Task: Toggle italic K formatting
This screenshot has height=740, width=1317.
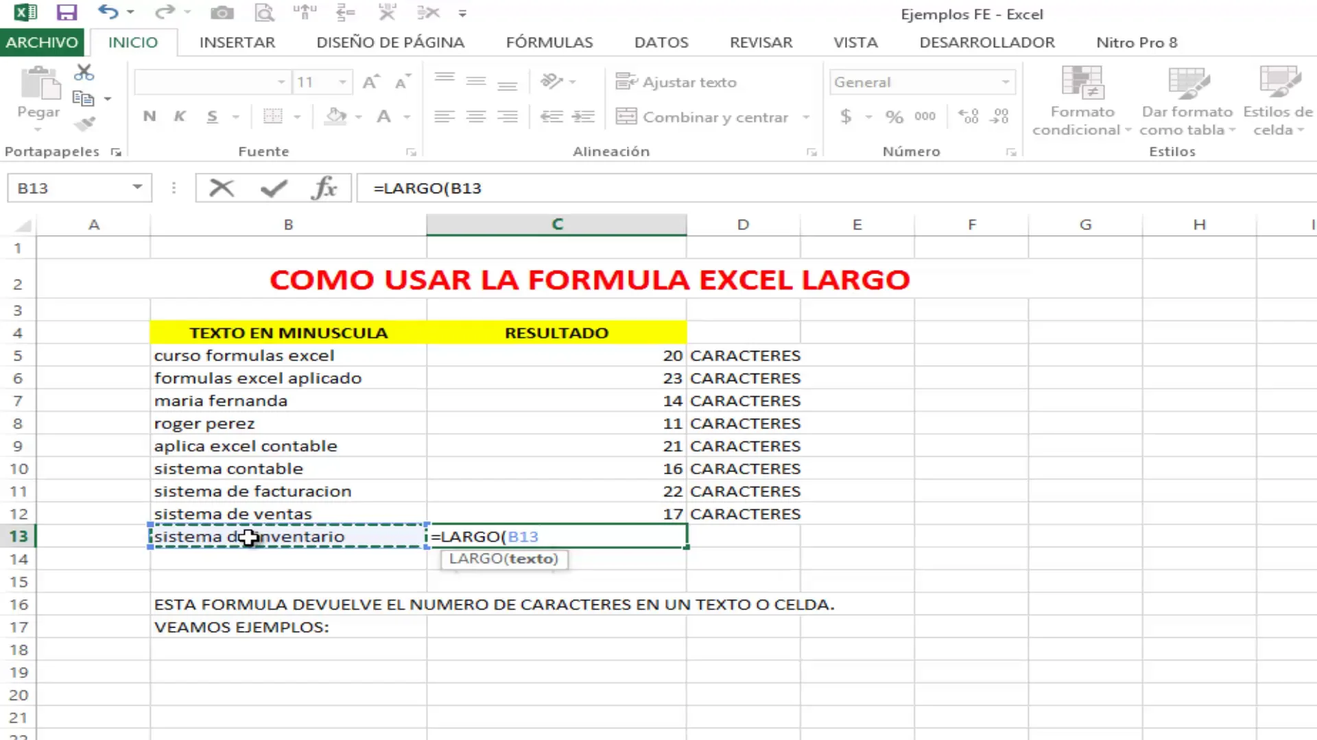Action: pyautogui.click(x=180, y=116)
